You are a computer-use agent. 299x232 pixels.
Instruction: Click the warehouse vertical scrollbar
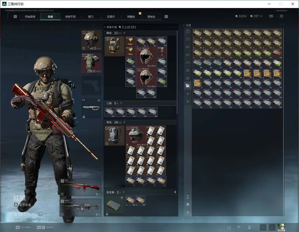[284, 122]
